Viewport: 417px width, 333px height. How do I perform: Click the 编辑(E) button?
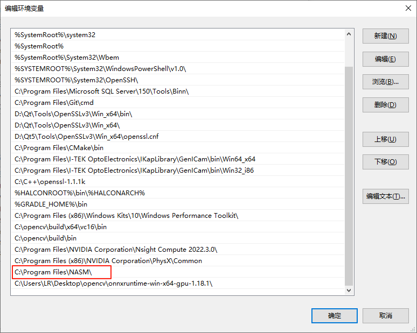(x=385, y=59)
